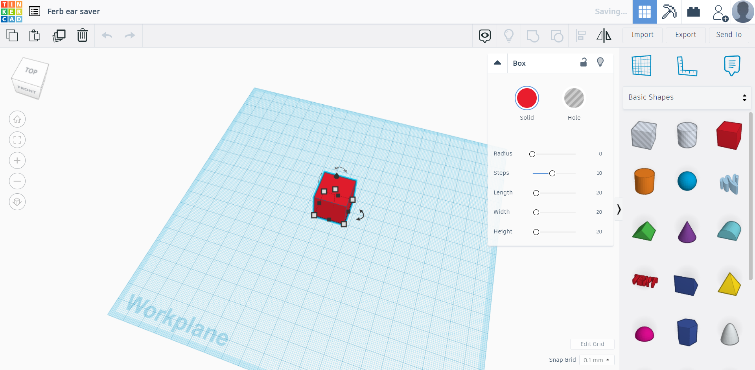Open the Bricks mode
This screenshot has height=370, width=755.
(693, 12)
